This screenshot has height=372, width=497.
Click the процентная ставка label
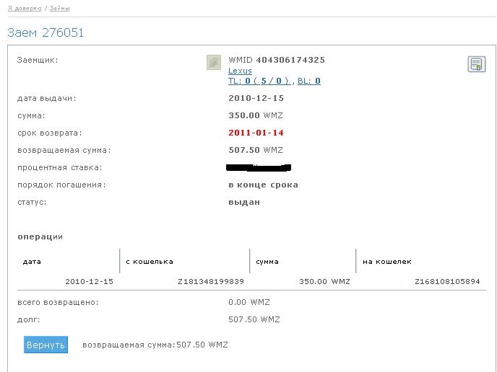tap(60, 168)
